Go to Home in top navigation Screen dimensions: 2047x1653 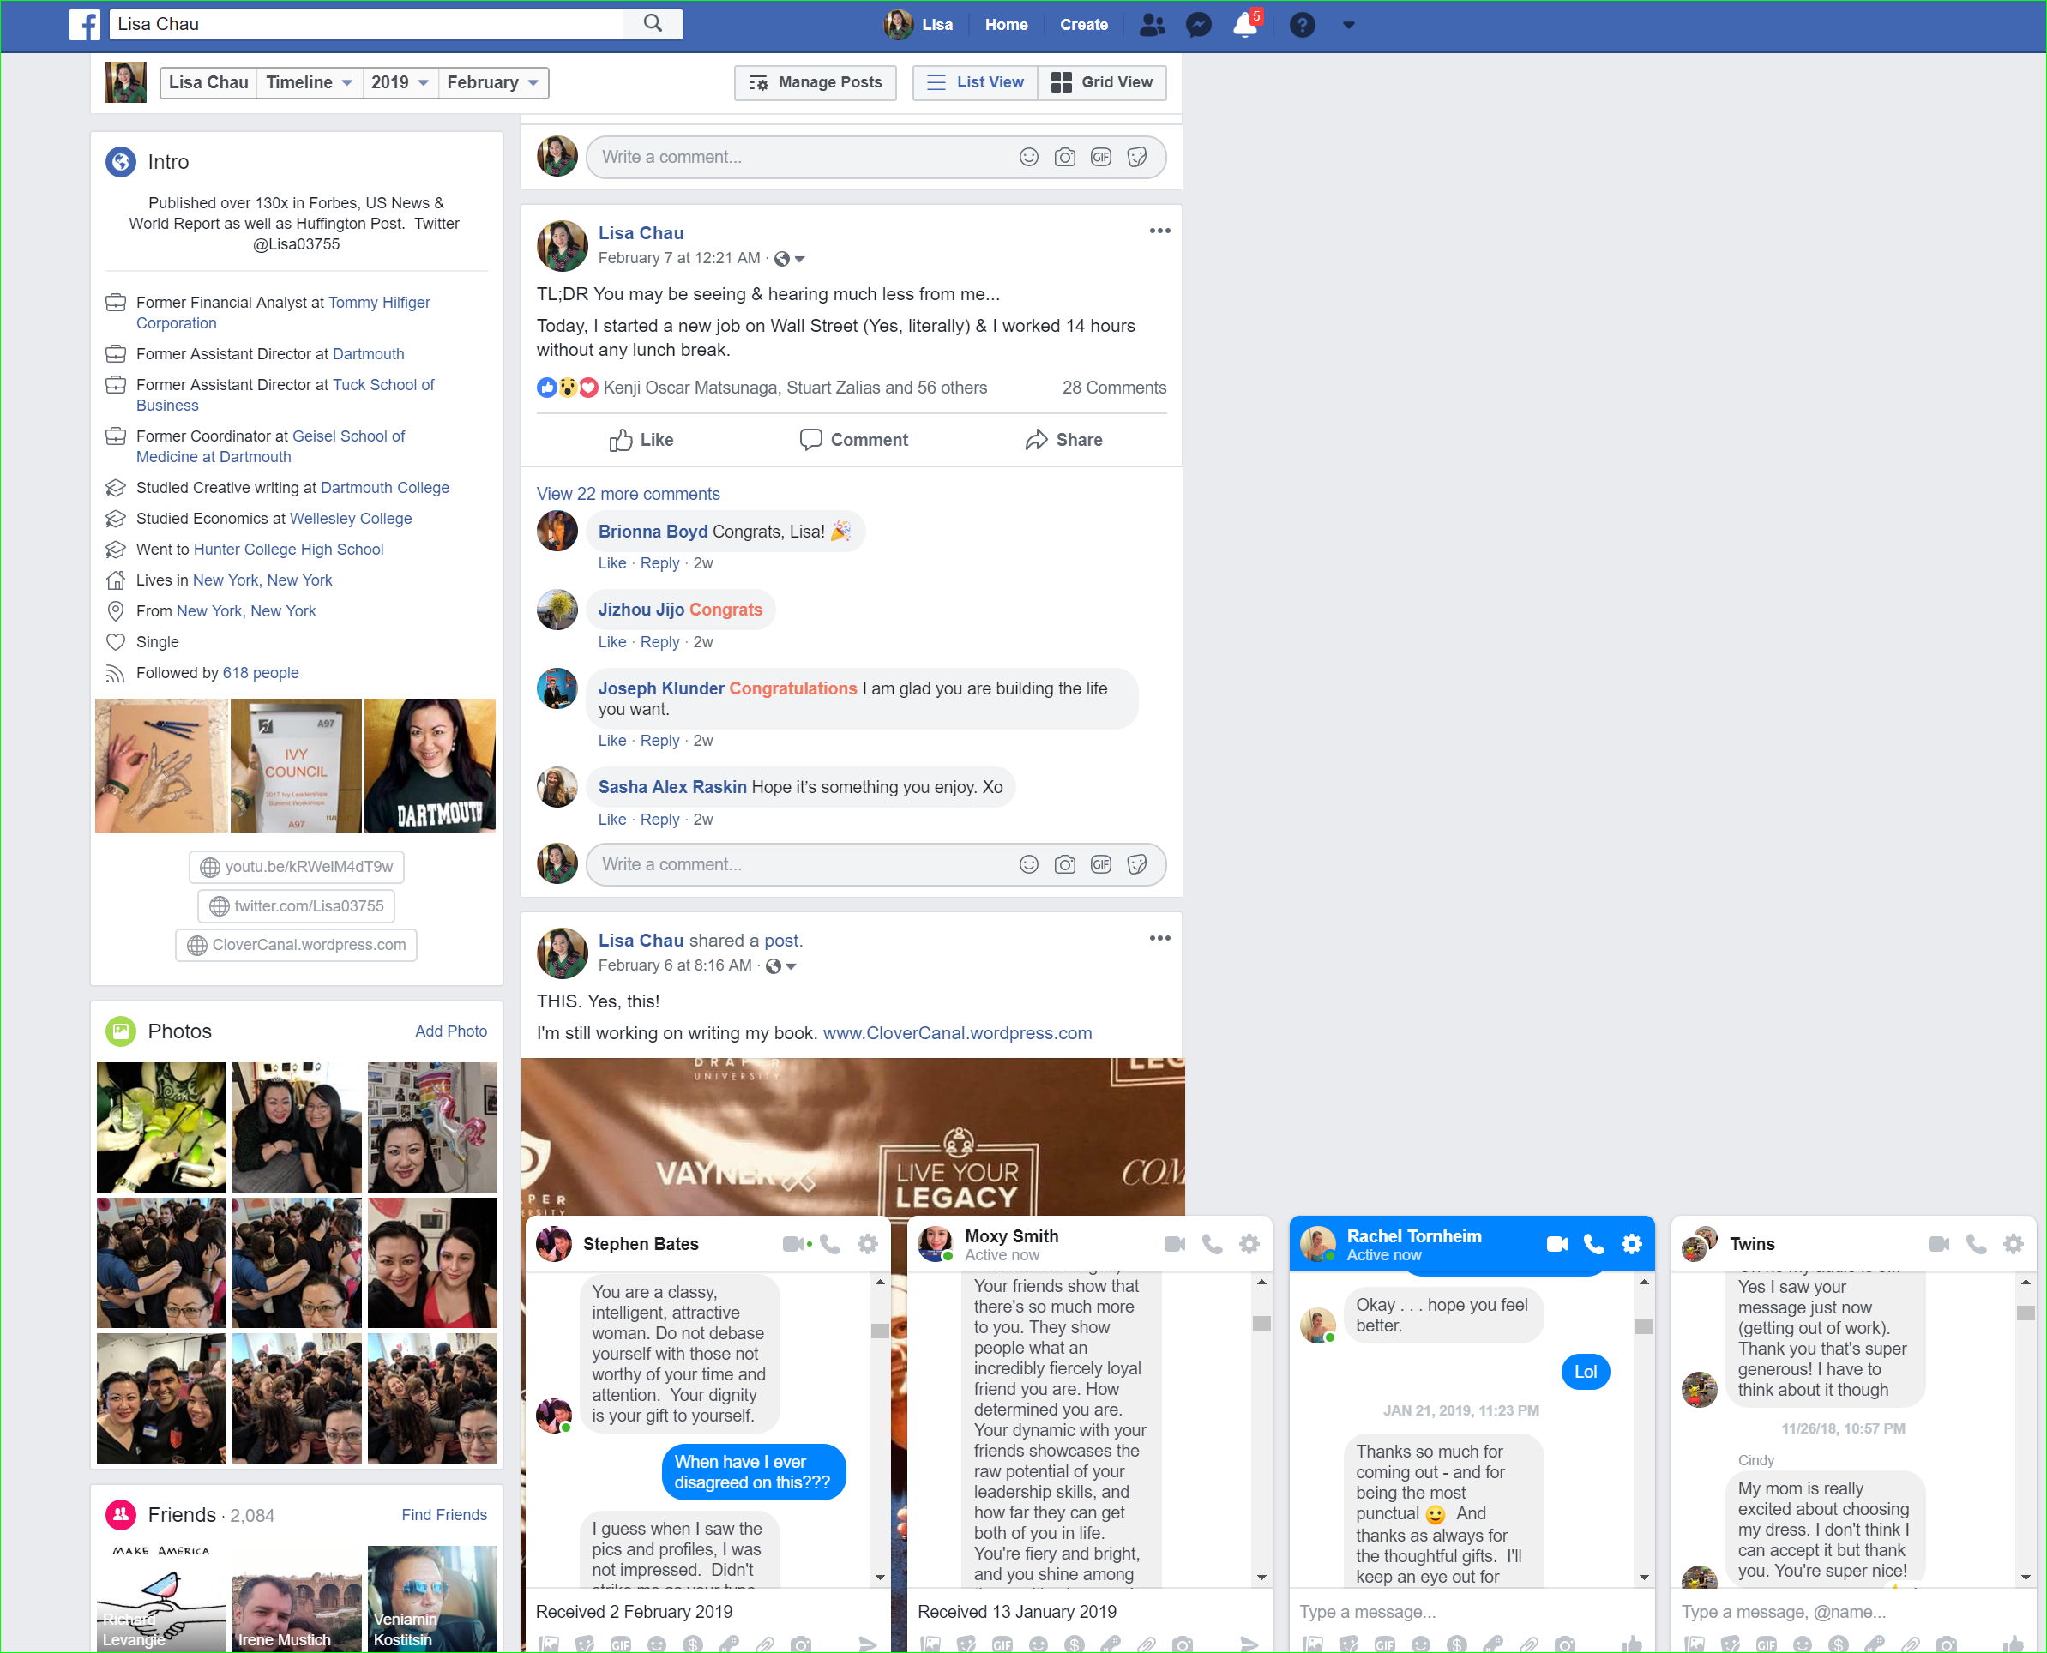point(1006,25)
